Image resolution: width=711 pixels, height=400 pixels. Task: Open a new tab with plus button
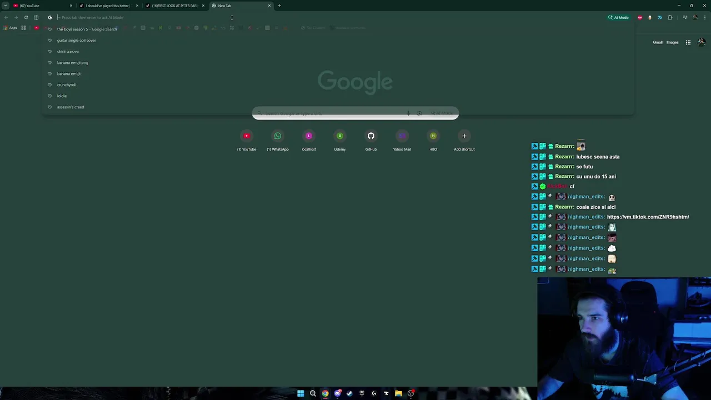coord(279,6)
